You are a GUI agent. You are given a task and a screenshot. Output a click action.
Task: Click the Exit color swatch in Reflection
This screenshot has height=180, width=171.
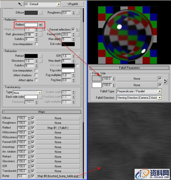click(x=68, y=44)
